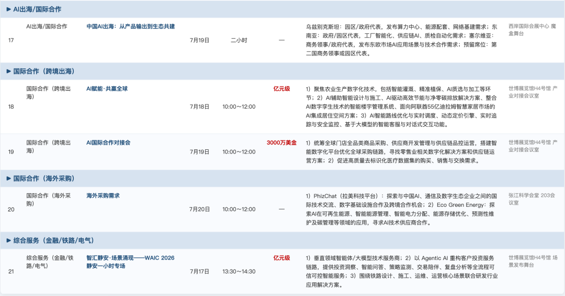Screen dimensions: 565x296
Task: Click row 18 venue 世博展览馆H4号馆 产业对接会议室
Action: pyautogui.click(x=533, y=92)
